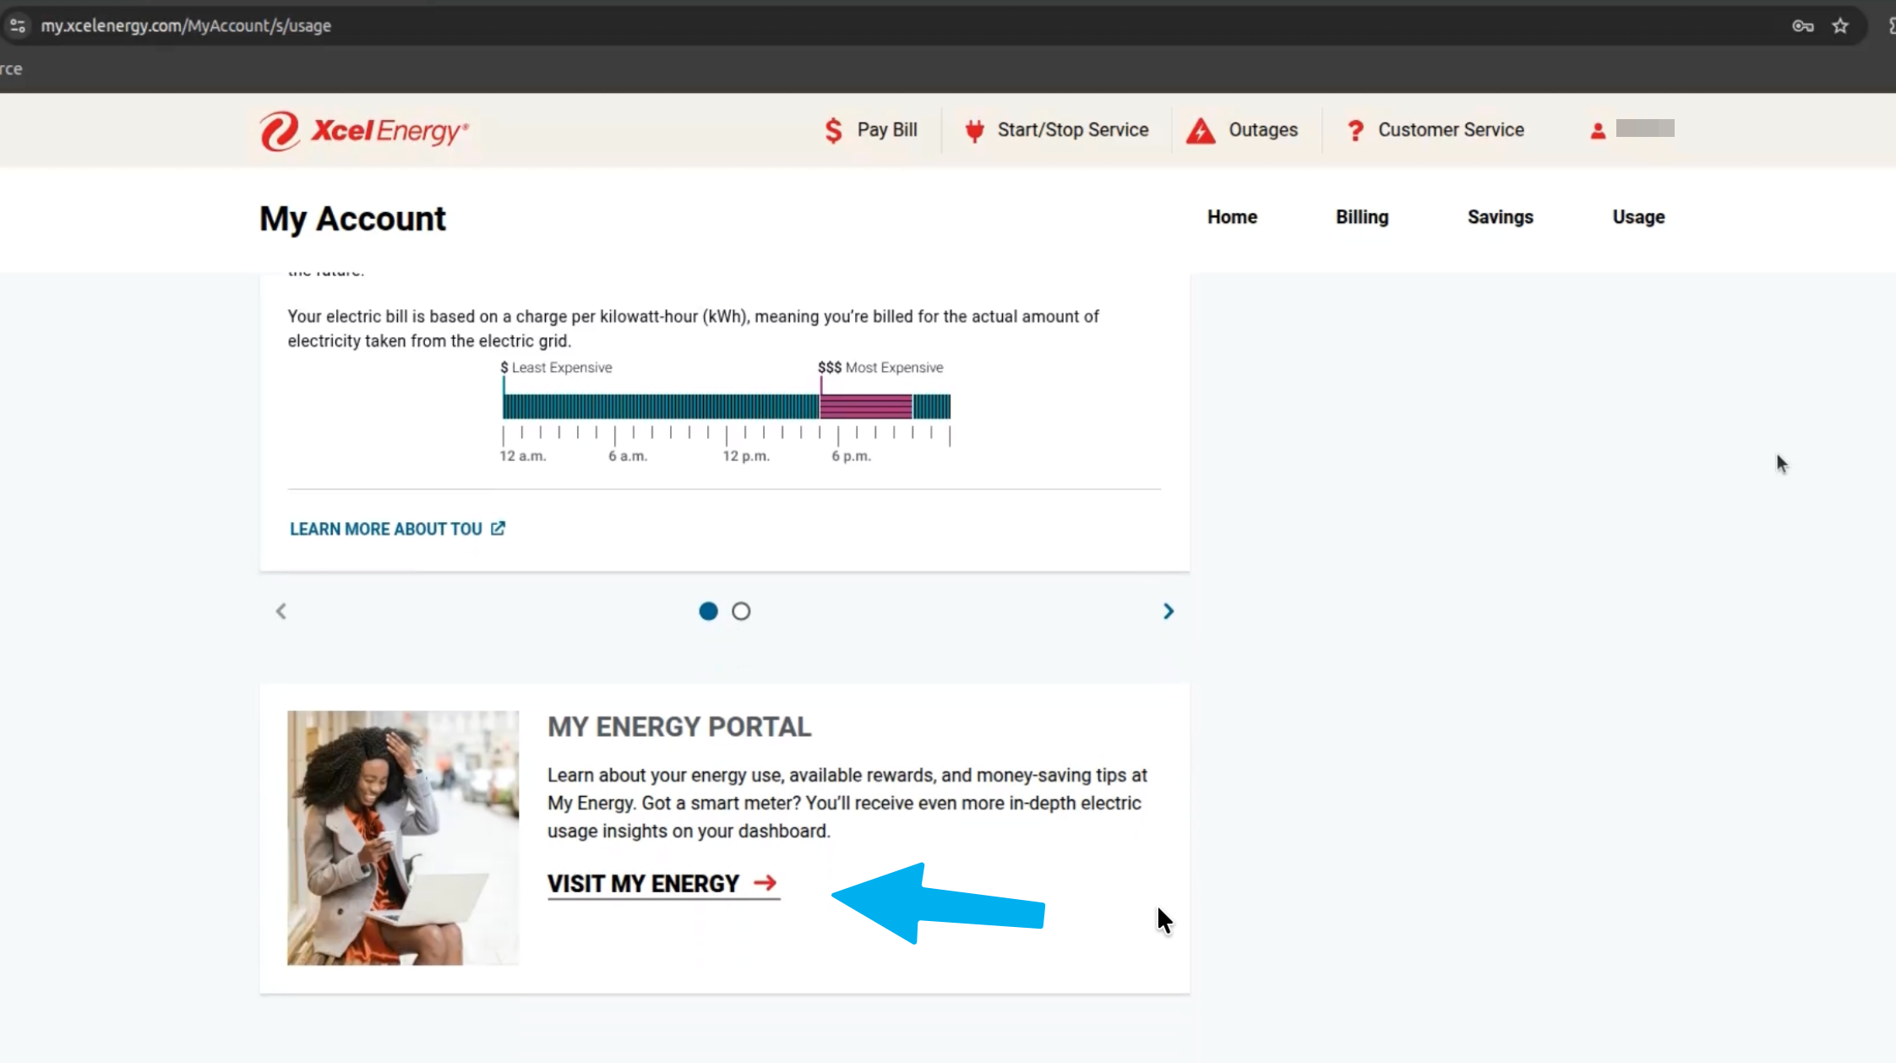Click the dollar sign Pay Bill icon

[833, 130]
